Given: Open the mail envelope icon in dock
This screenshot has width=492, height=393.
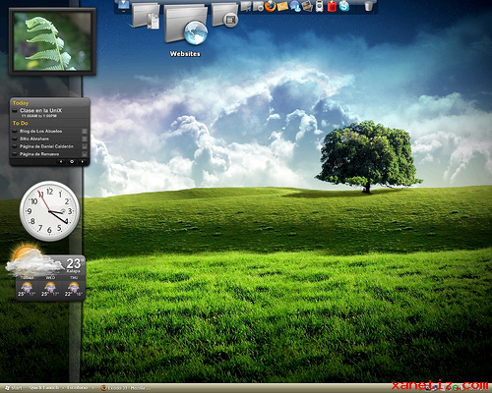Looking at the screenshot, I should click(282, 6).
